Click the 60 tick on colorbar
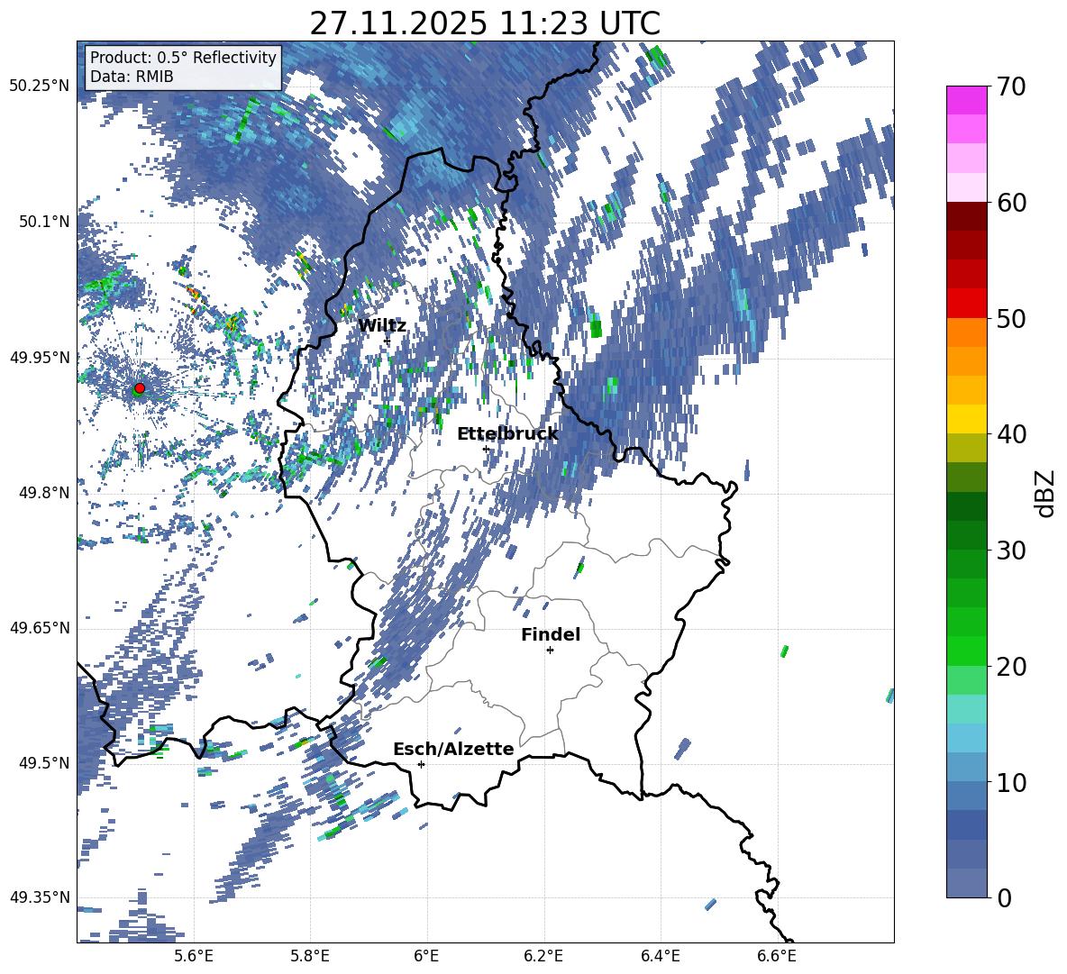 point(1011,203)
